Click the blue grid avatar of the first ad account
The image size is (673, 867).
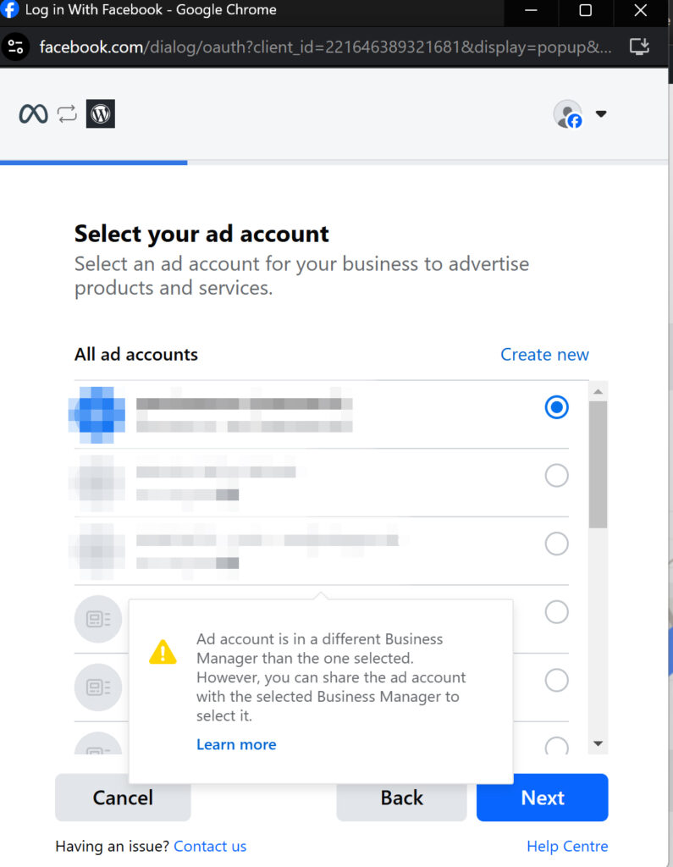pos(96,415)
